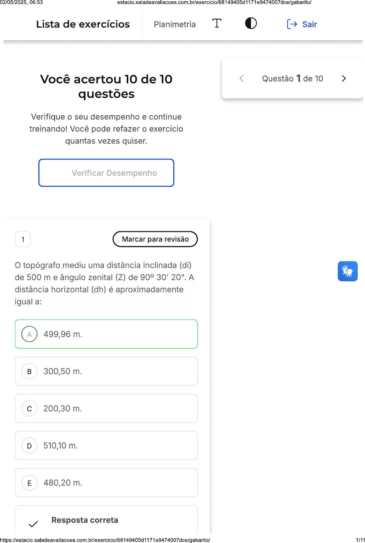Open the Planimetria header item

(x=175, y=24)
